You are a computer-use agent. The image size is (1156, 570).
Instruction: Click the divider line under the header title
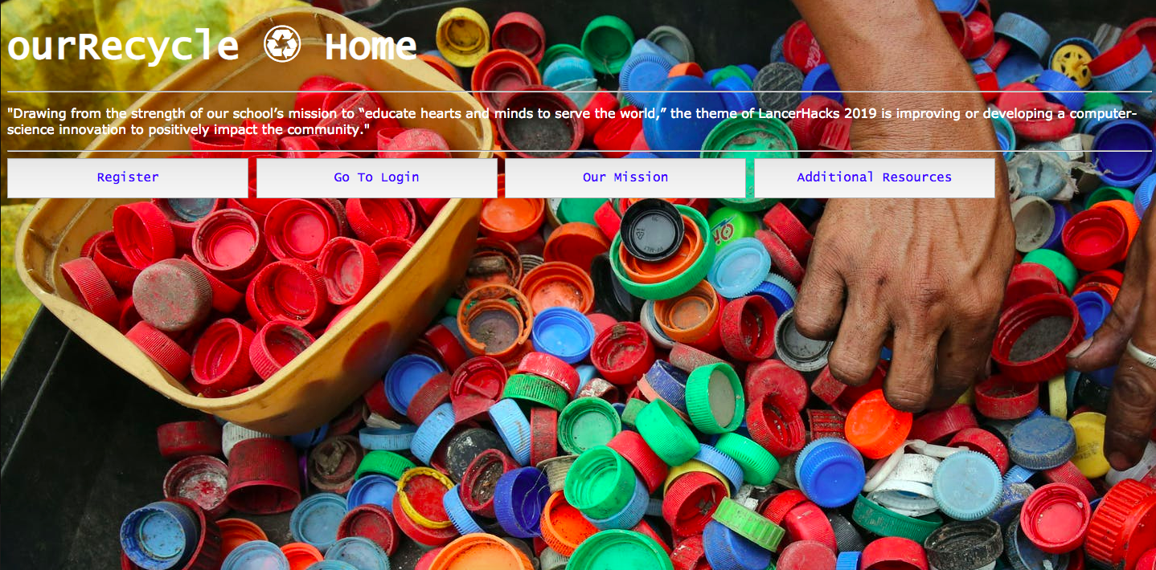tap(580, 92)
